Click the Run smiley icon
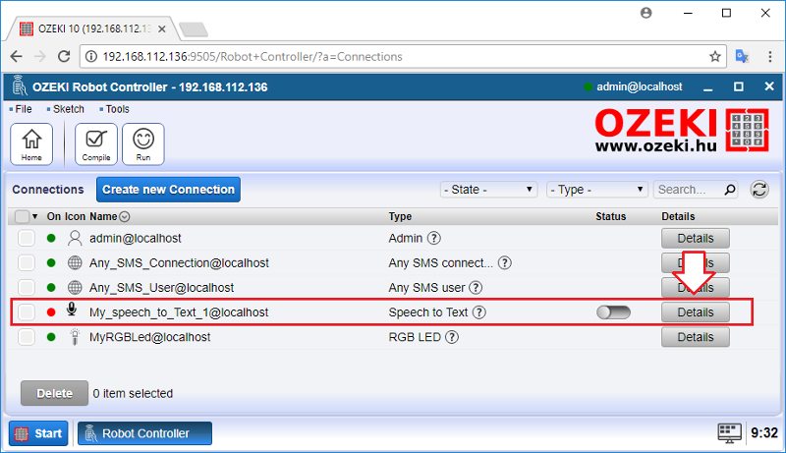786x453 pixels. [x=143, y=144]
